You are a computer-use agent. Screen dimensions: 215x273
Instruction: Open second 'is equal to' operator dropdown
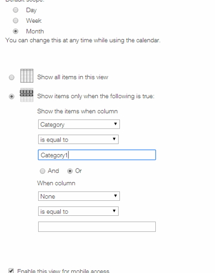[x=78, y=211]
